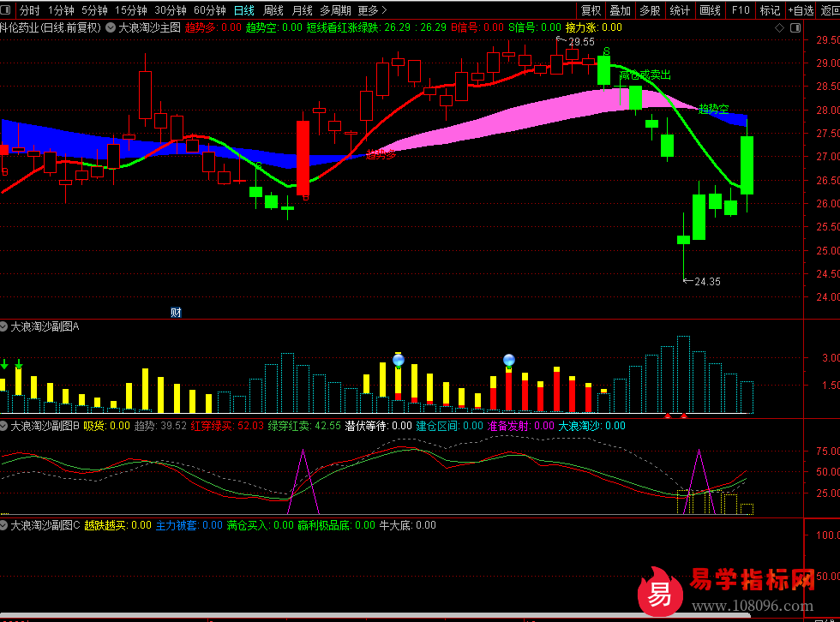Select the 30分钟 period tab
Image resolution: width=840 pixels, height=622 pixels.
pyautogui.click(x=171, y=10)
